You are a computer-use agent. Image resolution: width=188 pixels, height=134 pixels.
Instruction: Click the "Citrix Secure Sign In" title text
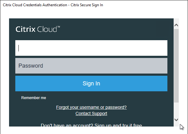[x=87, y=5]
